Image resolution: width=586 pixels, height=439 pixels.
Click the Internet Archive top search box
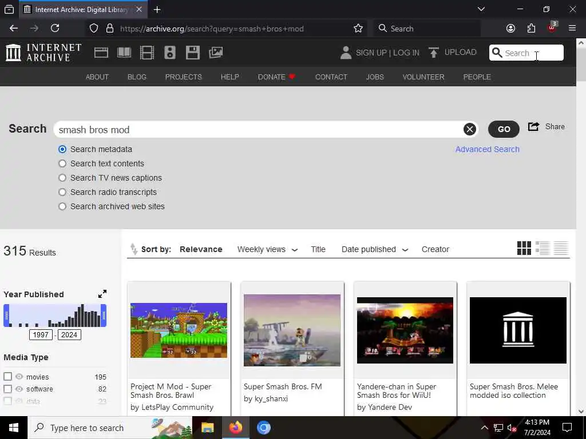pyautogui.click(x=526, y=53)
